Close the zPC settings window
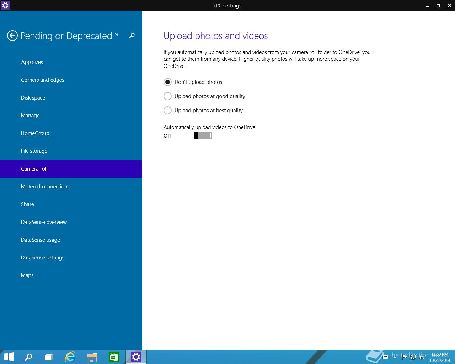The height and width of the screenshot is (364, 455). point(449,5)
